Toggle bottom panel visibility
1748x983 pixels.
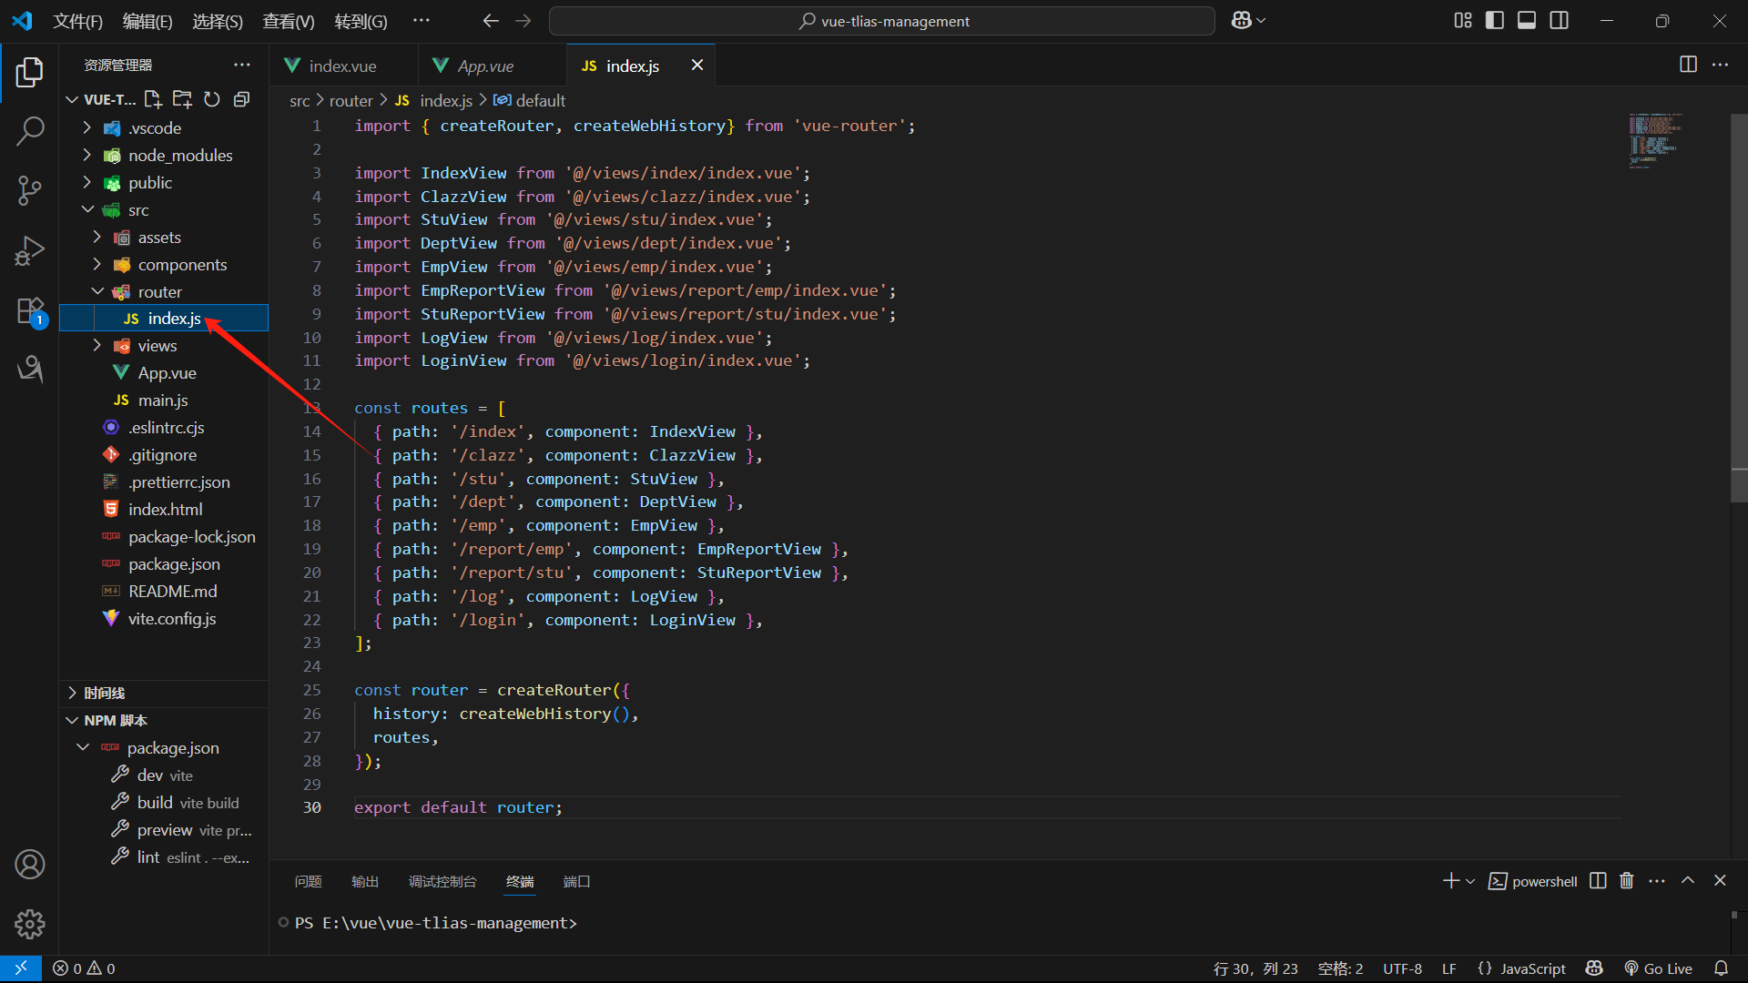click(x=1527, y=20)
